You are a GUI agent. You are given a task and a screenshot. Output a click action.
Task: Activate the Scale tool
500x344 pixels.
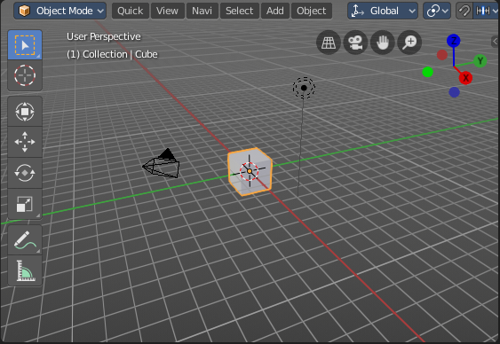(x=25, y=204)
